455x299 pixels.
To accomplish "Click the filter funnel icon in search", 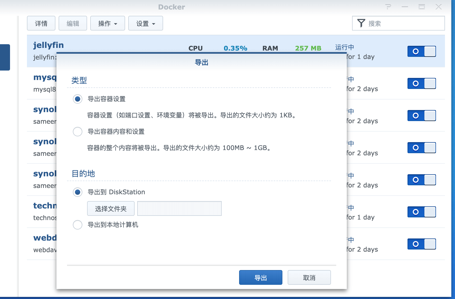I will [x=361, y=23].
